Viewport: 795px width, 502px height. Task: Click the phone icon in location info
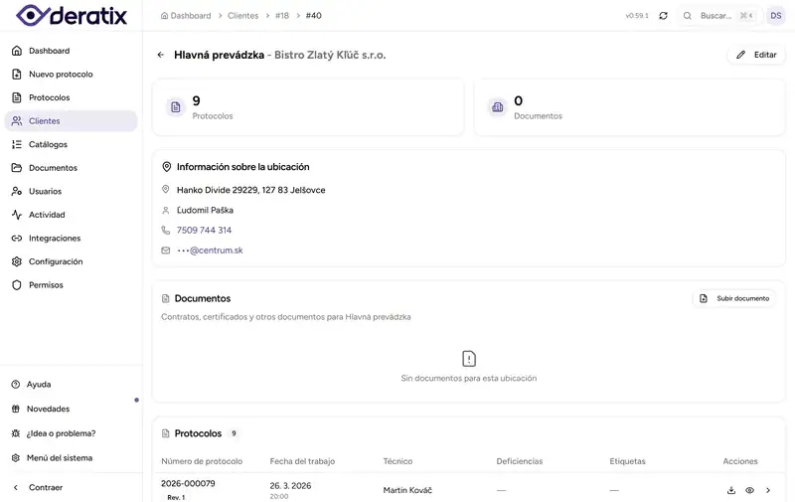click(165, 231)
